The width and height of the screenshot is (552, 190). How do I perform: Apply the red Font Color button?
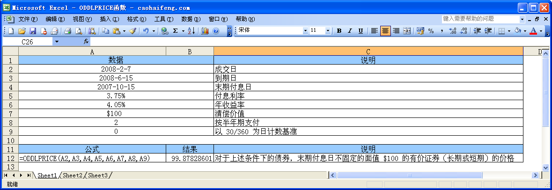pyautogui.click(x=533, y=31)
